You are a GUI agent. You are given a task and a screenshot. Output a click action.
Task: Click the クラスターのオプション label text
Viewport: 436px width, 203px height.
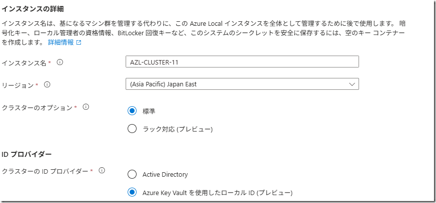click(x=37, y=107)
